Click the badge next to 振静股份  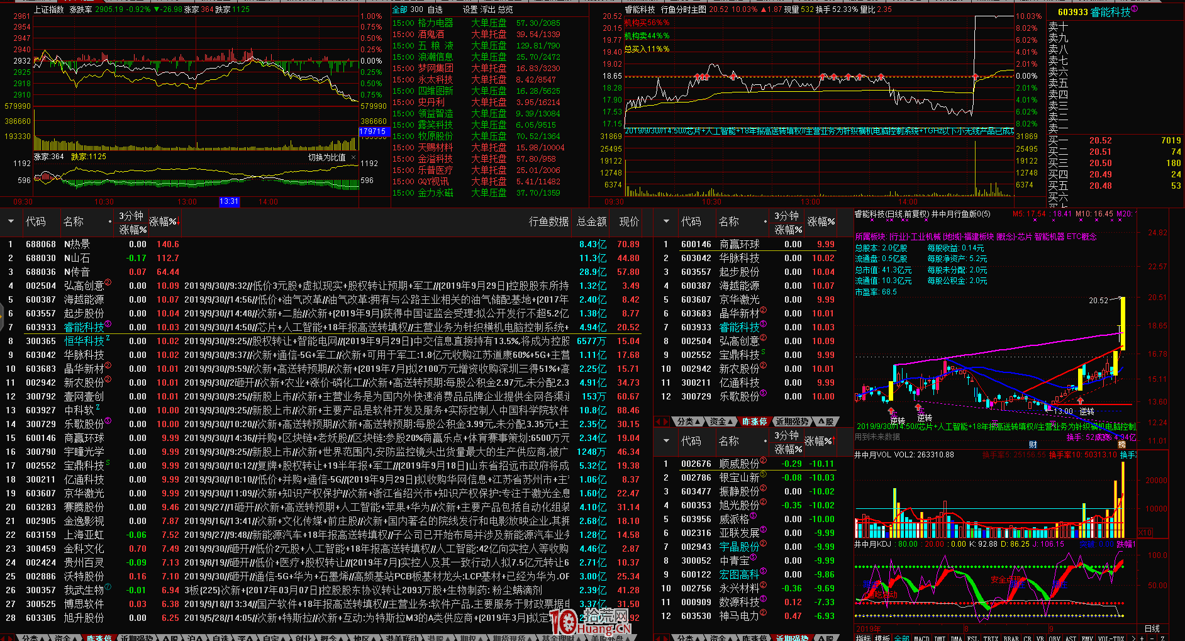(x=763, y=488)
